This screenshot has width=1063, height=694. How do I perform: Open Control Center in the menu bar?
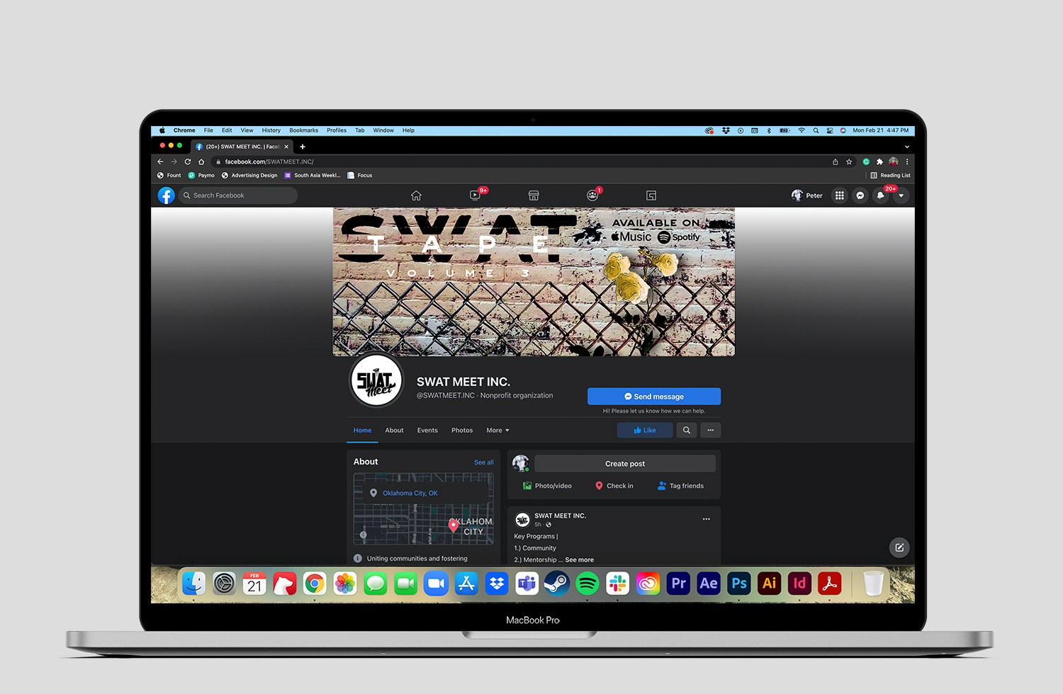829,130
